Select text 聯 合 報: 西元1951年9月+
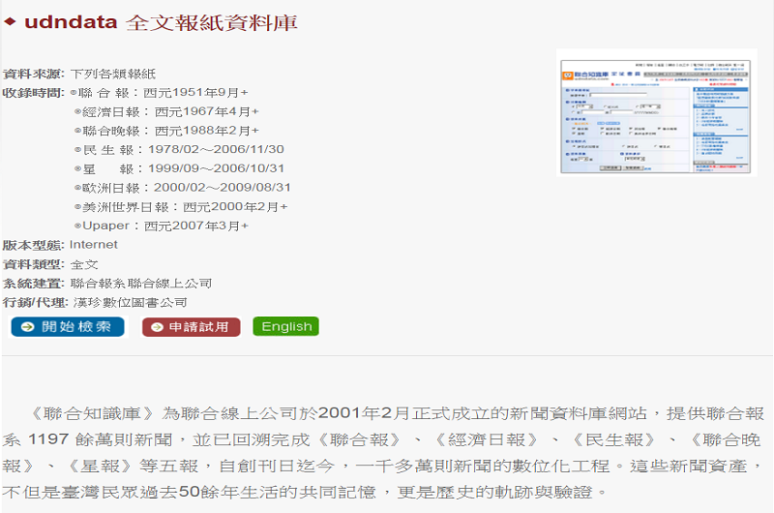The width and height of the screenshot is (774, 513). (x=164, y=93)
